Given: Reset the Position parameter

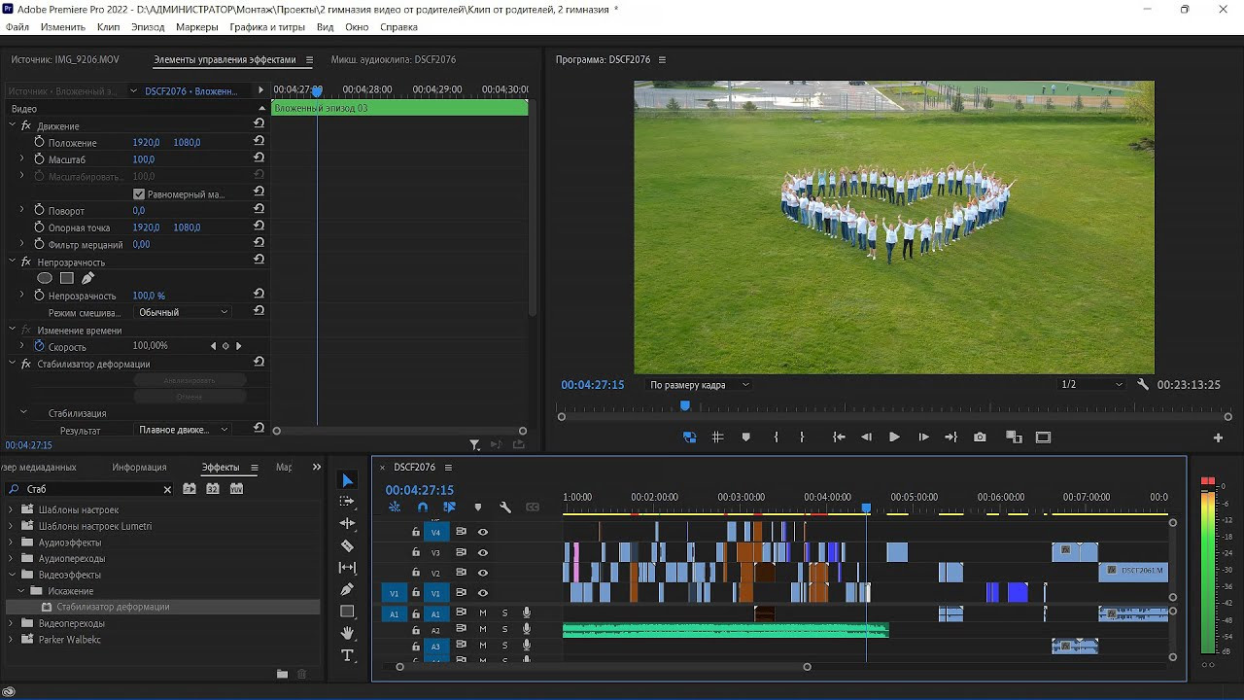Looking at the screenshot, I should [259, 142].
